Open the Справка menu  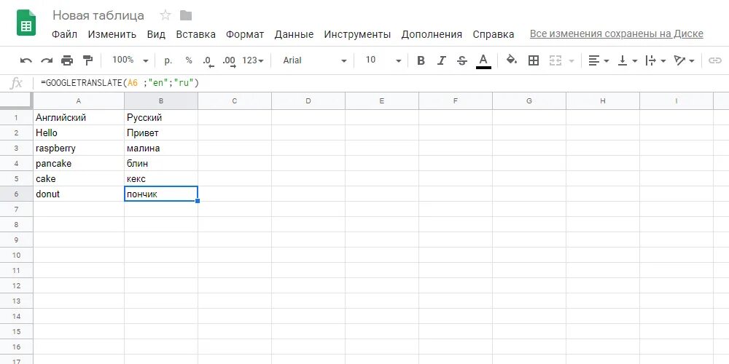[x=494, y=34]
